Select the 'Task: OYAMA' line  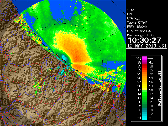pyautogui.click(x=137, y=23)
